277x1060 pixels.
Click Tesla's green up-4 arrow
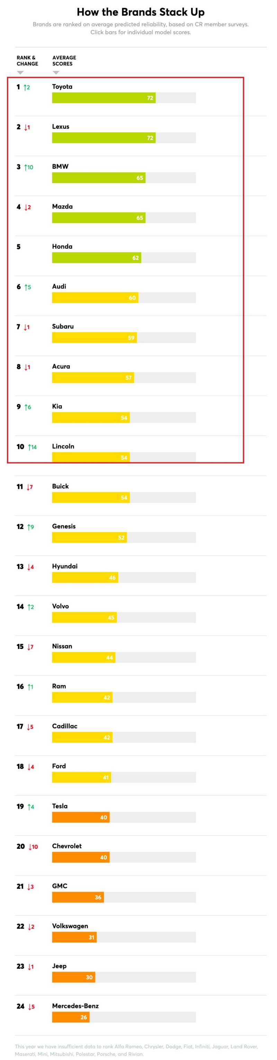(x=29, y=806)
